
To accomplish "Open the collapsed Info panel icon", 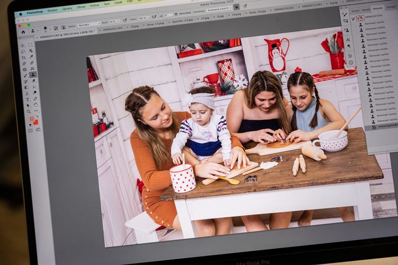I will [x=351, y=62].
